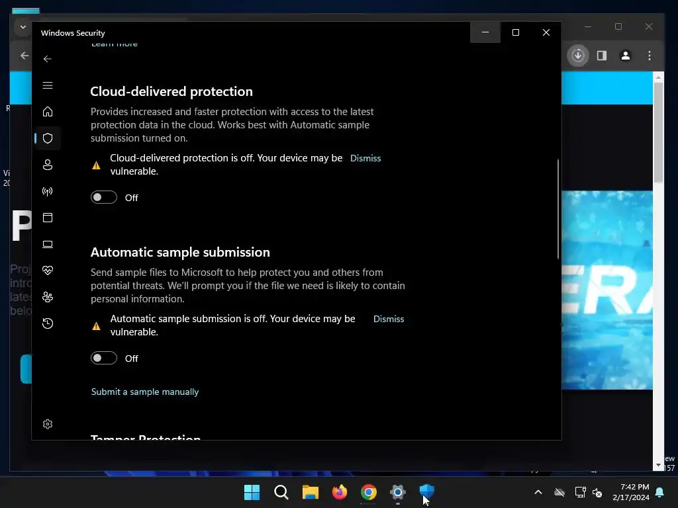Viewport: 678px width, 508px height.
Task: Minimize the Windows Security window
Action: [x=485, y=32]
